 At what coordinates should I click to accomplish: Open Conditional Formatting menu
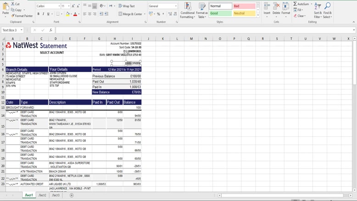tap(188, 11)
